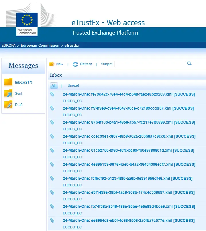Open message 4e695139-9676-4ae0-b4a2-36434306ecf7.xml
Image resolution: width=206 pixels, height=231 pixels.
pyautogui.click(x=129, y=164)
